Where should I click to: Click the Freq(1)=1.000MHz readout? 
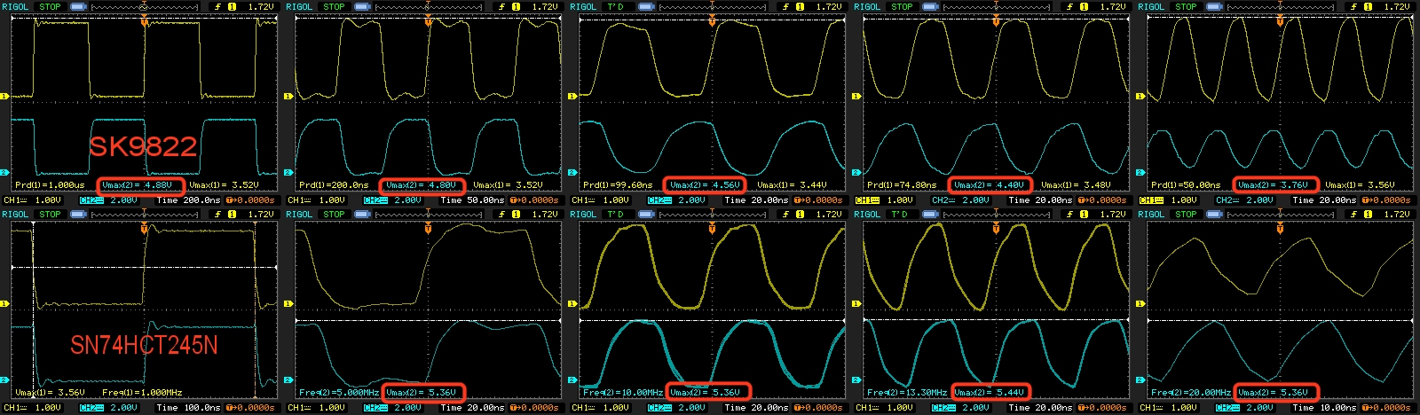pos(142,392)
